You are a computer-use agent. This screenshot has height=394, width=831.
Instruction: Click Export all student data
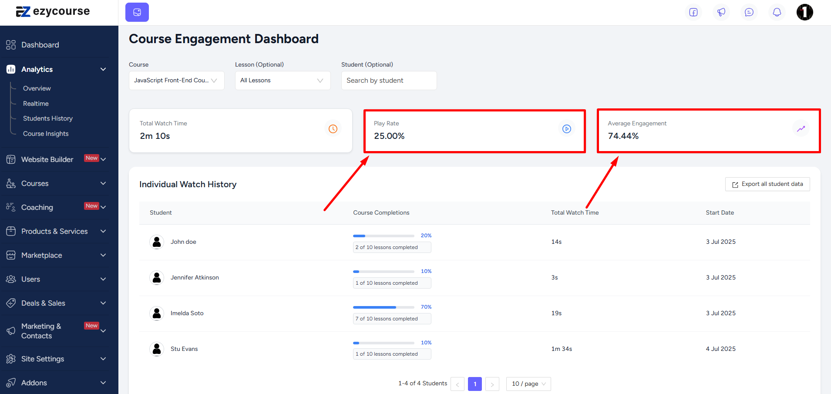point(767,184)
